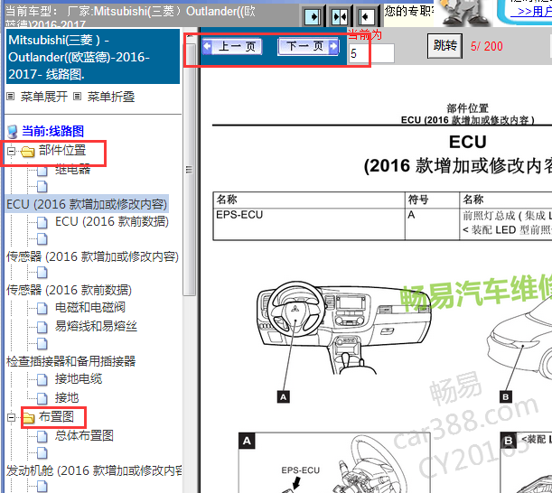Screen dimensions: 552x493
Task: Open 接地电缆 tree item
Action: (x=79, y=378)
